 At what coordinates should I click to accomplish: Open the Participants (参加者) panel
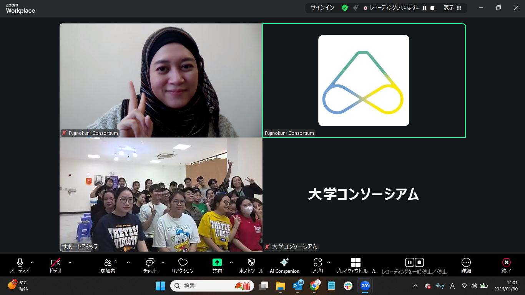[x=108, y=265]
